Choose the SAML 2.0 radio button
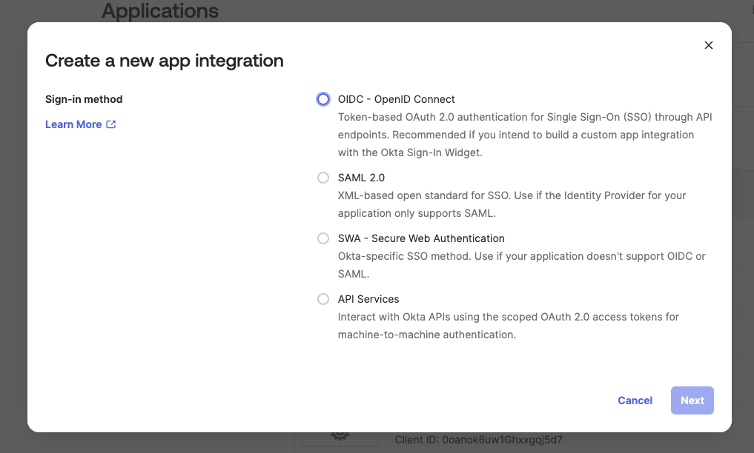Image resolution: width=754 pixels, height=453 pixels. (x=323, y=178)
